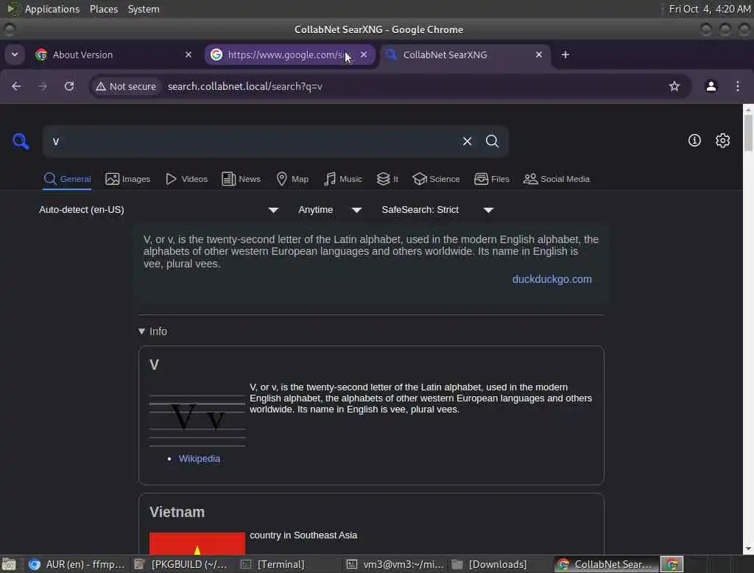Switch to the Science category
Viewport: 754px width, 573px height.
(436, 179)
